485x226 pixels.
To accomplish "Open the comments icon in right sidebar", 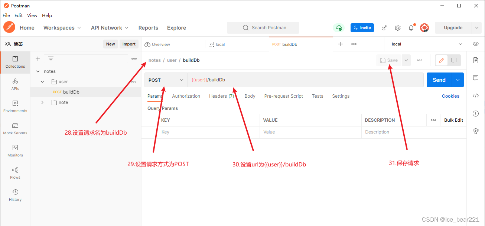I will point(476,78).
